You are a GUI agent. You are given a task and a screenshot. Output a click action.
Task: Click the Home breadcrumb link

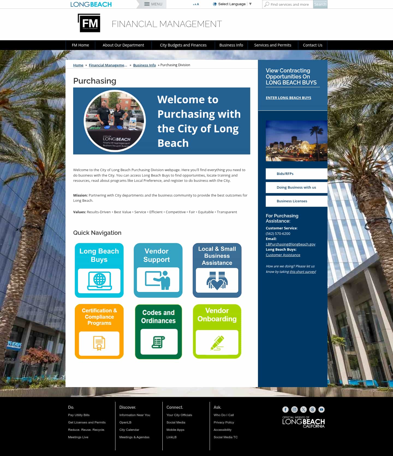point(78,65)
